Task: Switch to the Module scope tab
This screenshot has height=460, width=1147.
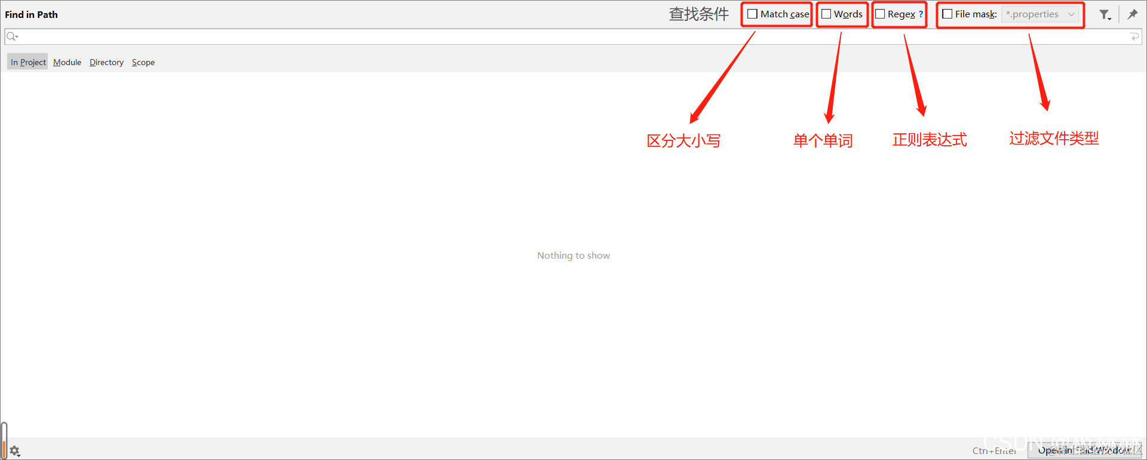Action: tap(67, 62)
